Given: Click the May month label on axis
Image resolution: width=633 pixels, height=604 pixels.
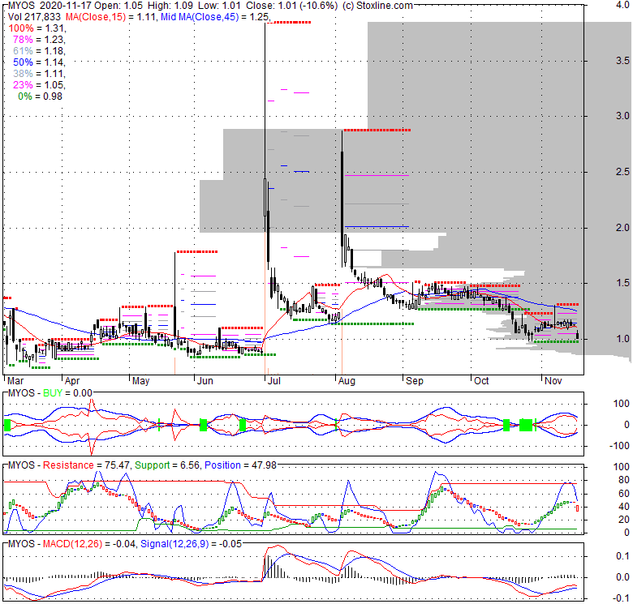Looking at the screenshot, I should coord(141,381).
